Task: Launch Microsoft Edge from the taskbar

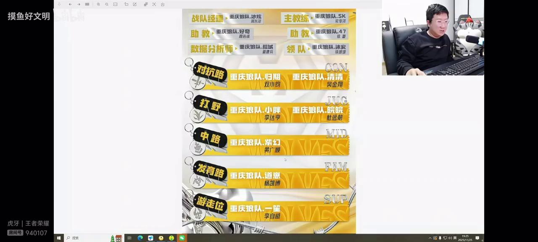Action: [140, 238]
